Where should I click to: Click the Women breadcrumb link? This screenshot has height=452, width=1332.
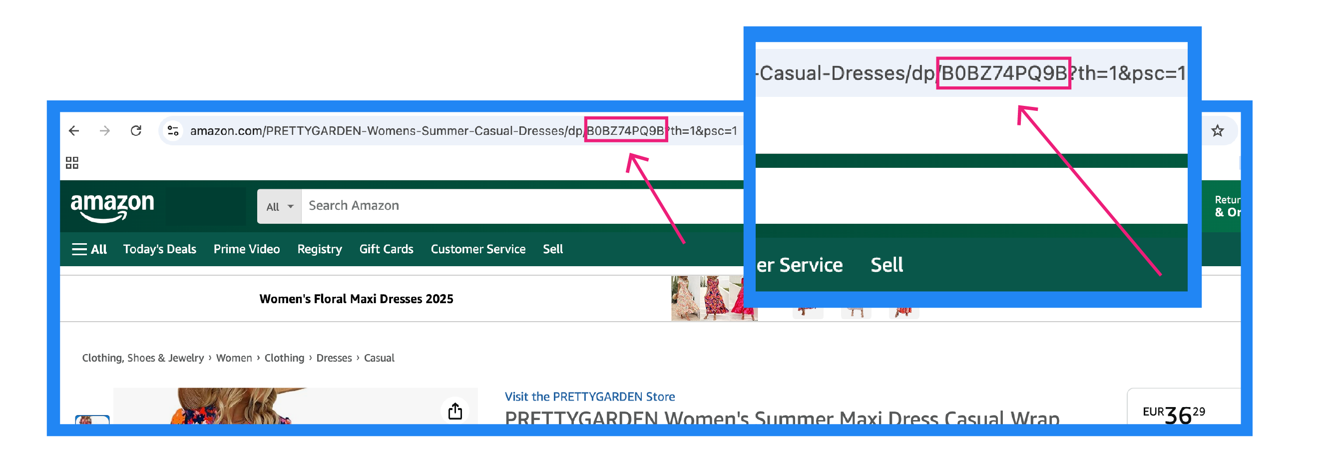234,358
